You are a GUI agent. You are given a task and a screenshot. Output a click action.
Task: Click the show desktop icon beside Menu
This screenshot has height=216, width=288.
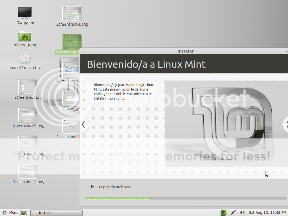click(x=24, y=213)
